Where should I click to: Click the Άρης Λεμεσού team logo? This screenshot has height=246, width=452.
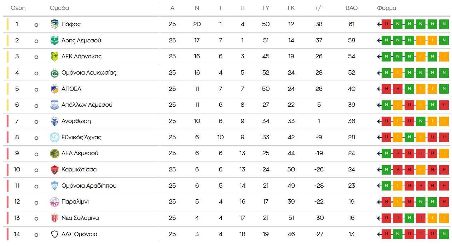[x=54, y=41]
